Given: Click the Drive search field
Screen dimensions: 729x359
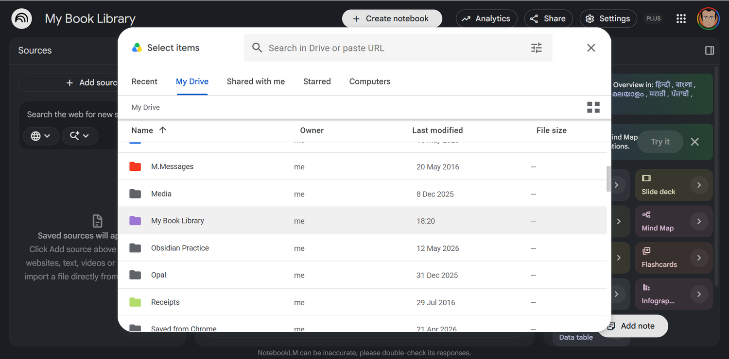Looking at the screenshot, I should [x=398, y=48].
